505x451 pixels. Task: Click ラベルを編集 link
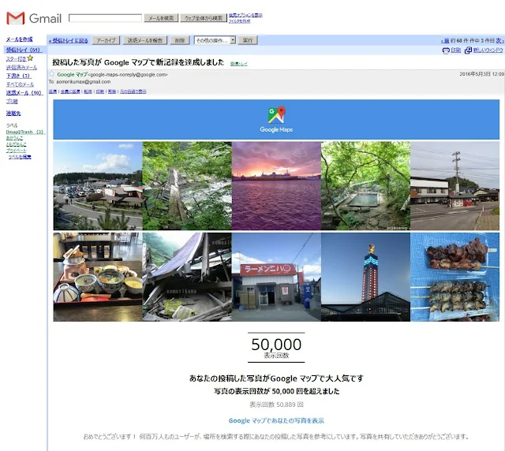pos(20,157)
